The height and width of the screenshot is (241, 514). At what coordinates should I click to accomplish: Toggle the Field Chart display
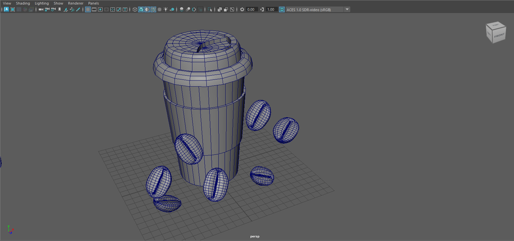[113, 9]
